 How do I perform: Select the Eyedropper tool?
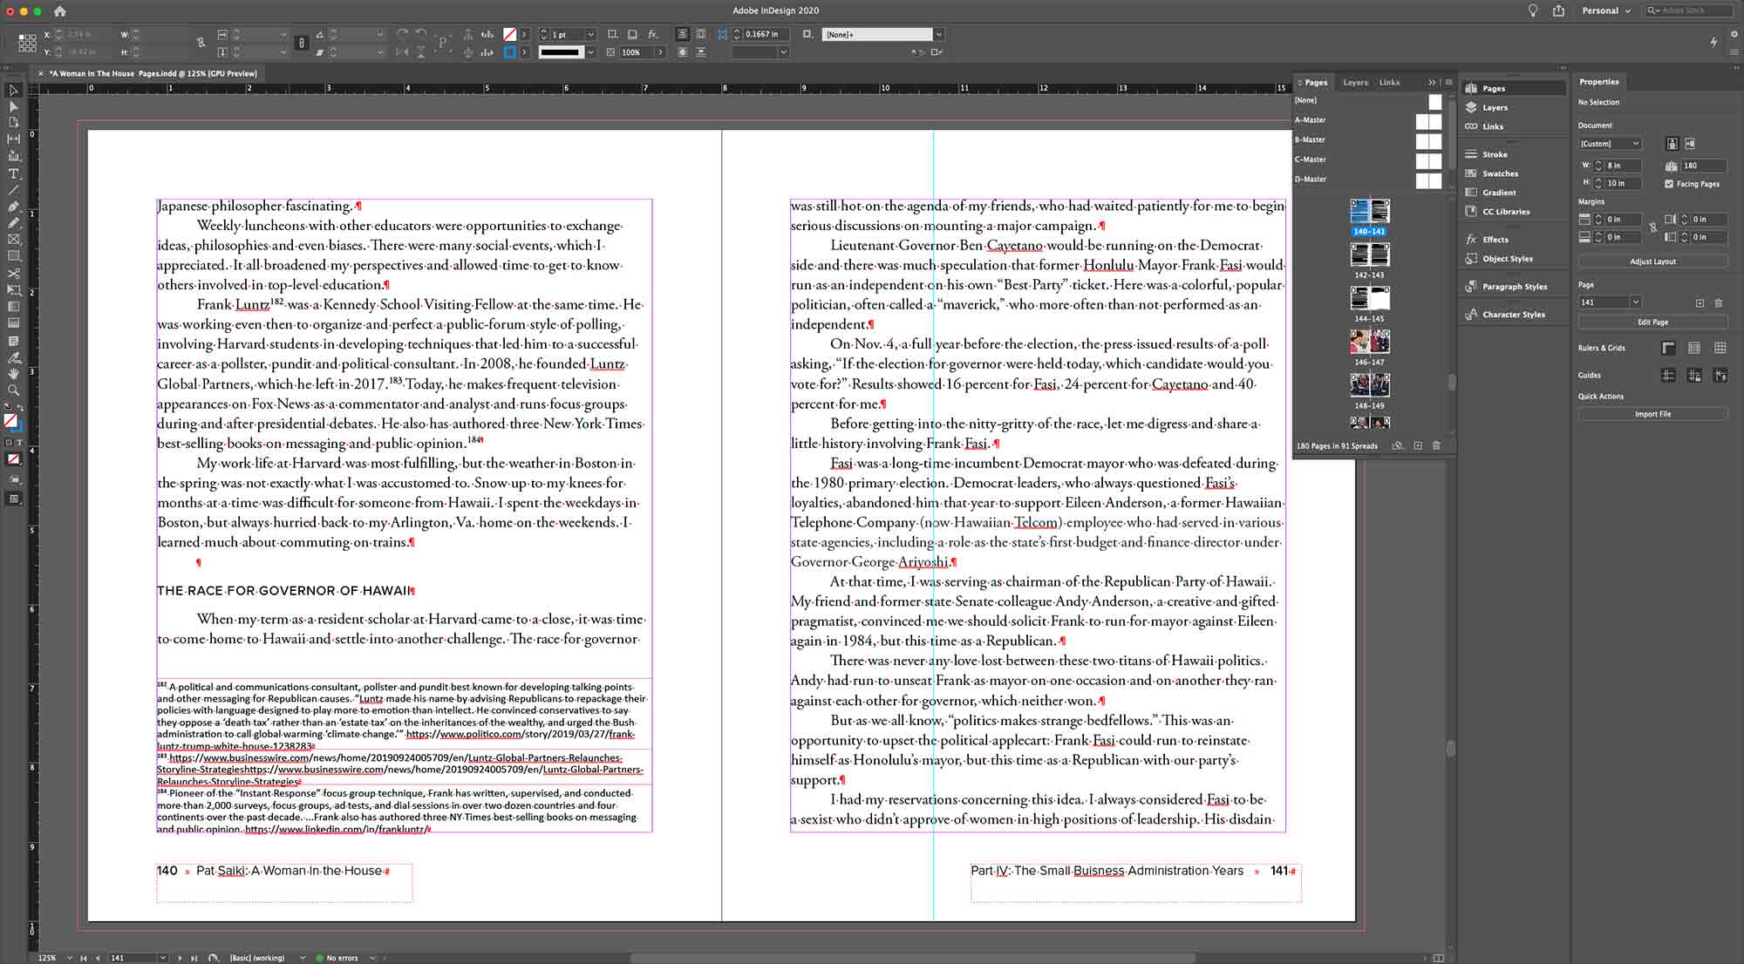(x=13, y=357)
